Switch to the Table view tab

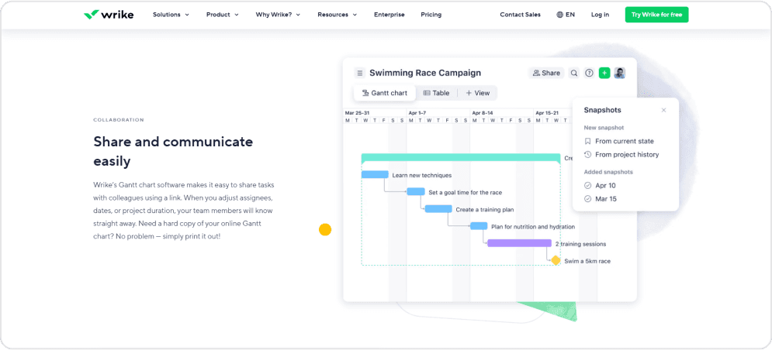click(436, 93)
